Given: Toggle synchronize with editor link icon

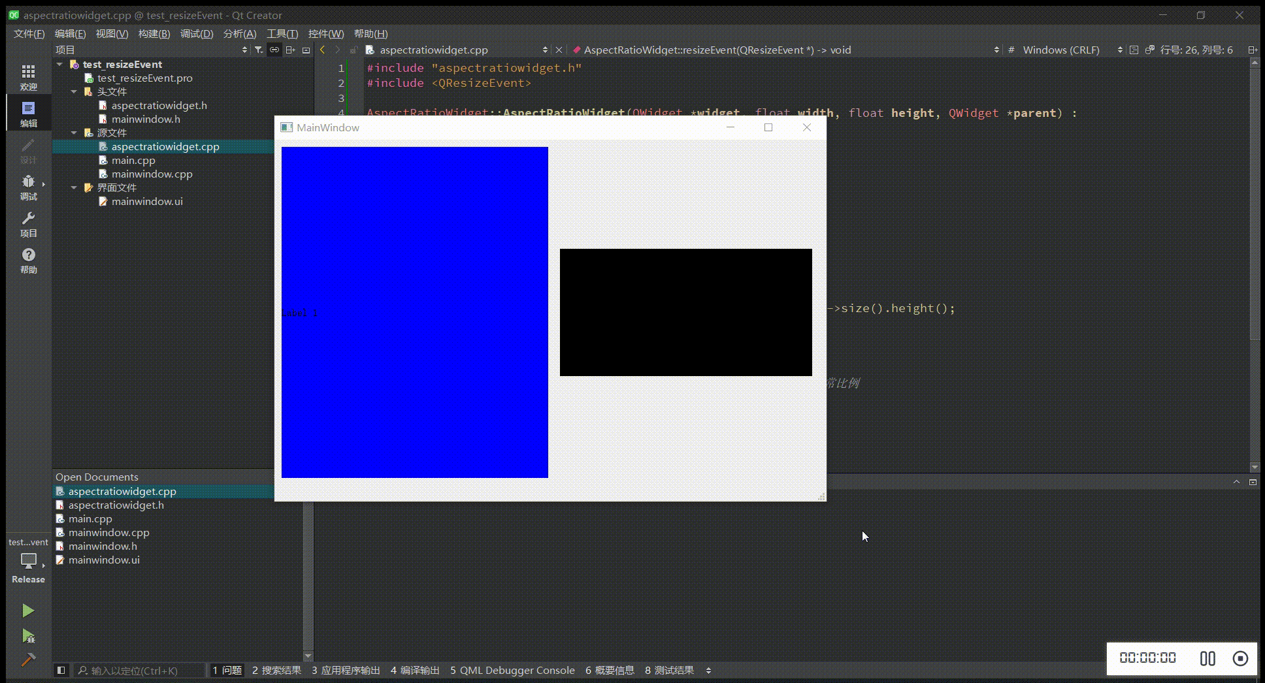Looking at the screenshot, I should pyautogui.click(x=274, y=50).
